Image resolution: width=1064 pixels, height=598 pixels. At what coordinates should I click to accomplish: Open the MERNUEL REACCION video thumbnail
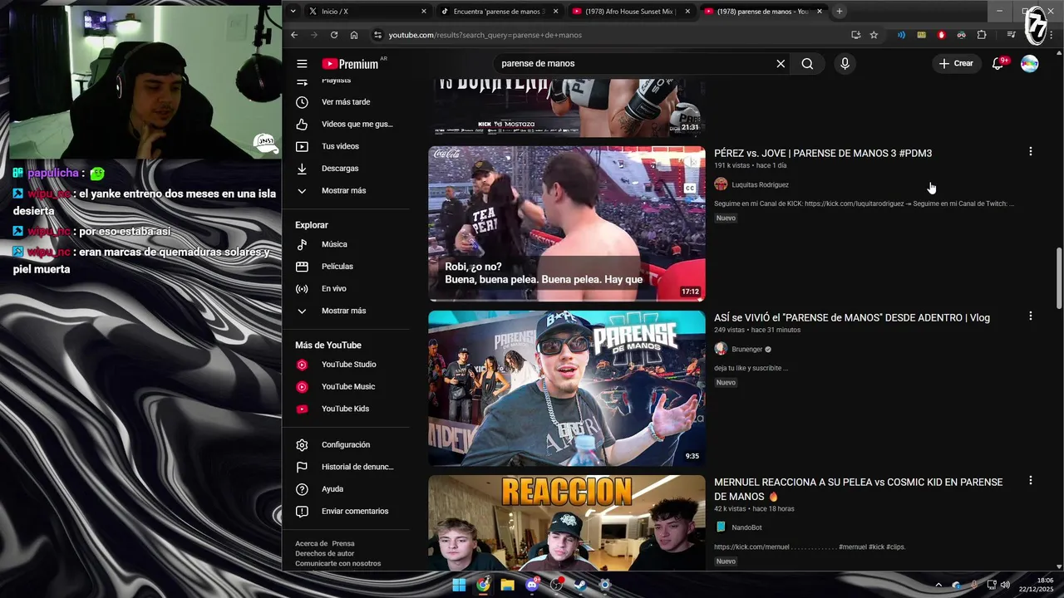(567, 522)
